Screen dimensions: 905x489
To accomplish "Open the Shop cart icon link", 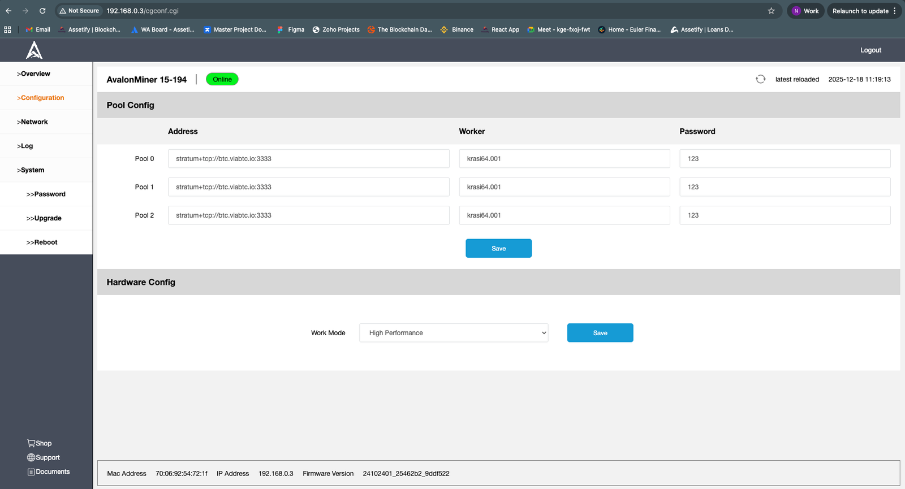I will [40, 443].
